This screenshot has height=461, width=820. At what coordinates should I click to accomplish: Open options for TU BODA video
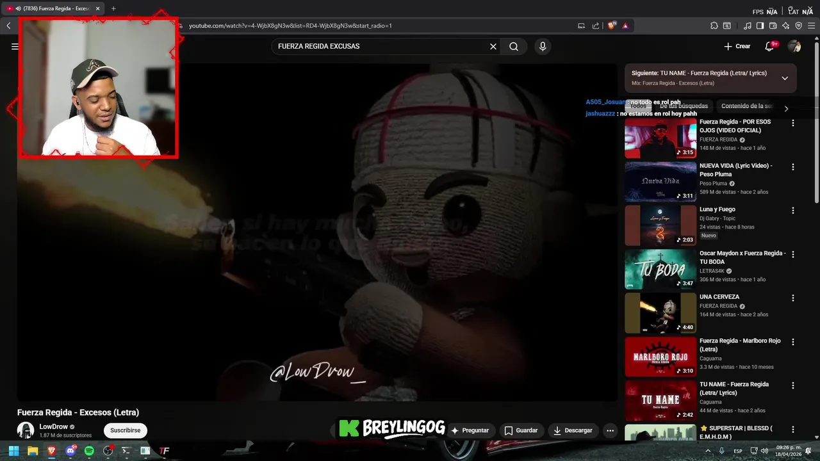pyautogui.click(x=793, y=254)
